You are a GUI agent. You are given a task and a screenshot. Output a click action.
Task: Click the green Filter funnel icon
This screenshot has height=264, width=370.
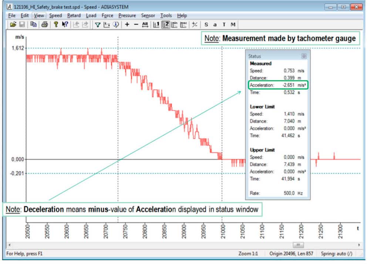[97, 24]
